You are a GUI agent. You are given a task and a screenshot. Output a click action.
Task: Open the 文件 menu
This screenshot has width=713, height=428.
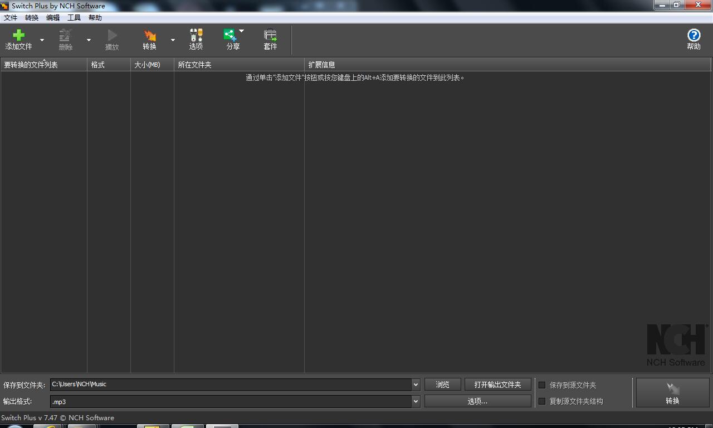point(11,18)
